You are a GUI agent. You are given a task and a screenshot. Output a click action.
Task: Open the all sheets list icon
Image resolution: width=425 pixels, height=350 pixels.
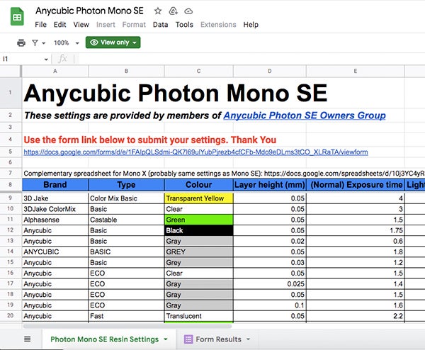tap(28, 339)
